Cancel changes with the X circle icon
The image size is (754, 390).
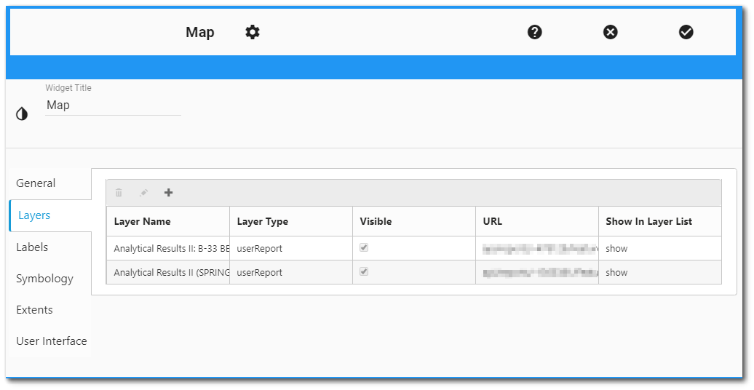click(x=611, y=32)
